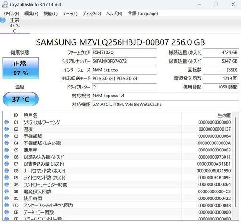Click the status icon for ID 09 ライトコマンド数

pos(7,177)
